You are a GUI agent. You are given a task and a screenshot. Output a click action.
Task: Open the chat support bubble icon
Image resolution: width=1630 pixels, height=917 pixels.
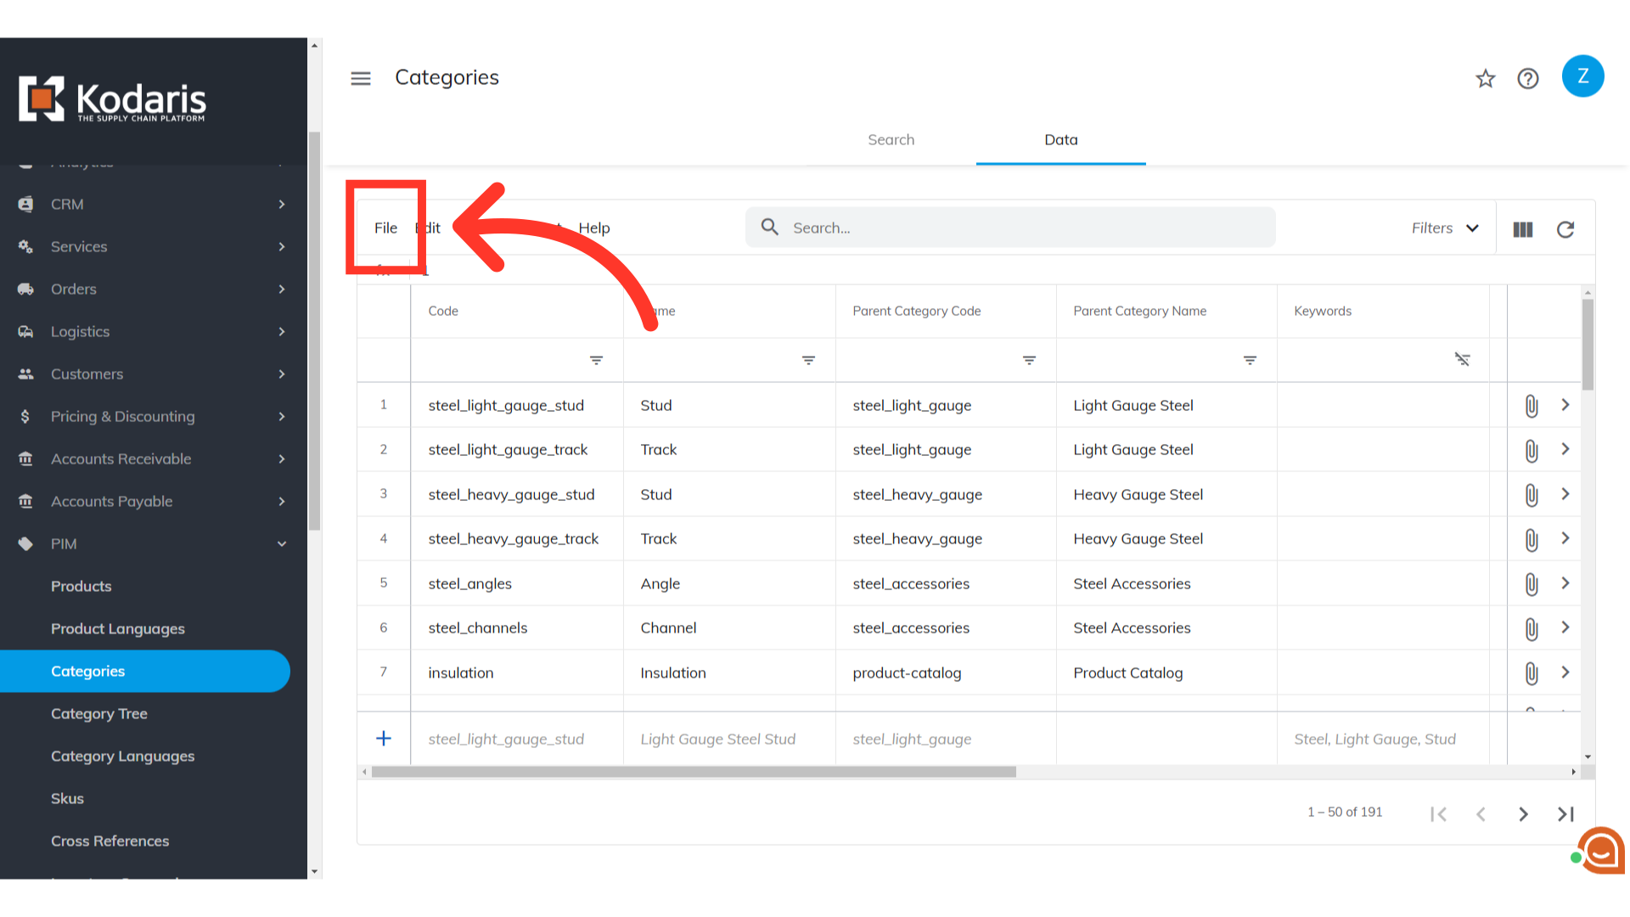pos(1602,850)
